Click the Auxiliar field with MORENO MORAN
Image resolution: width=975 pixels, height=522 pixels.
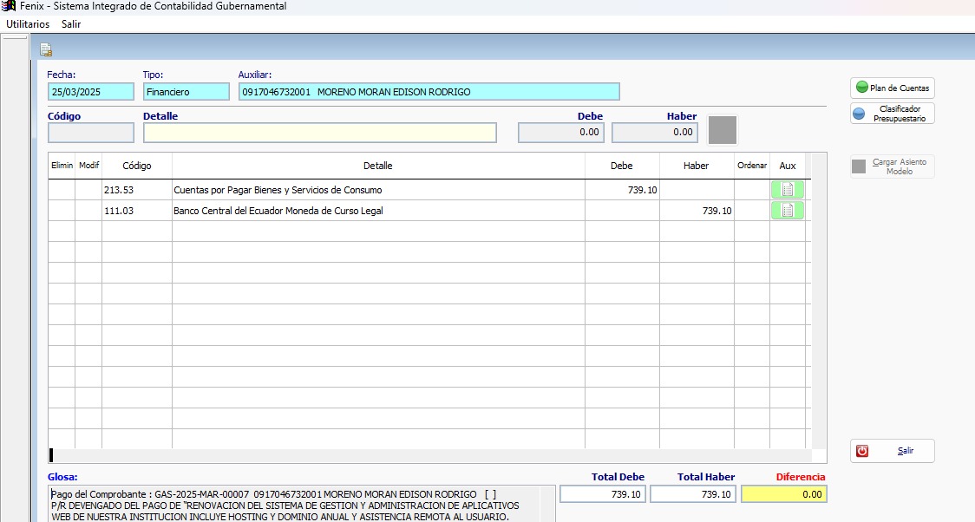[x=429, y=92]
